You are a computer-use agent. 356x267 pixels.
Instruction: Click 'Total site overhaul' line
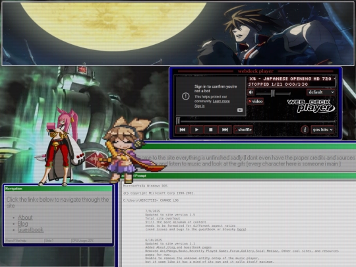[163, 218]
